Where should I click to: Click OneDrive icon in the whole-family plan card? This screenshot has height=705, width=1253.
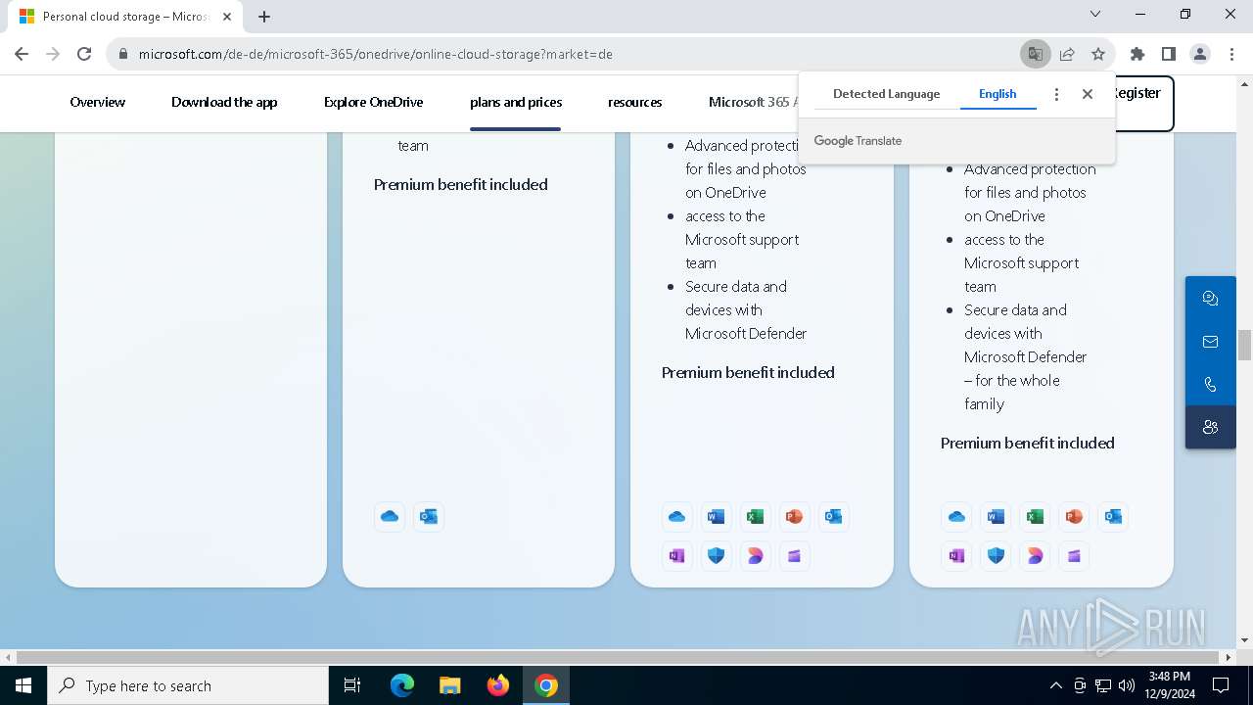(956, 516)
